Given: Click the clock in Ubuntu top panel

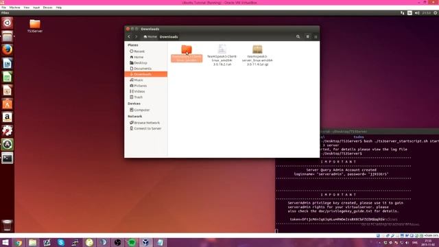Looking at the screenshot, I should [x=427, y=13].
